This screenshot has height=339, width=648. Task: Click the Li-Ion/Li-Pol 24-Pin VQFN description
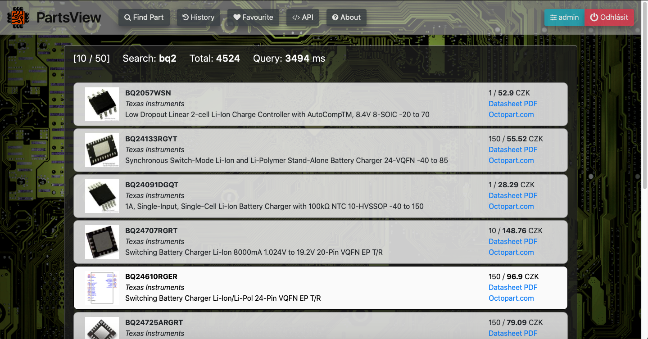(x=223, y=298)
